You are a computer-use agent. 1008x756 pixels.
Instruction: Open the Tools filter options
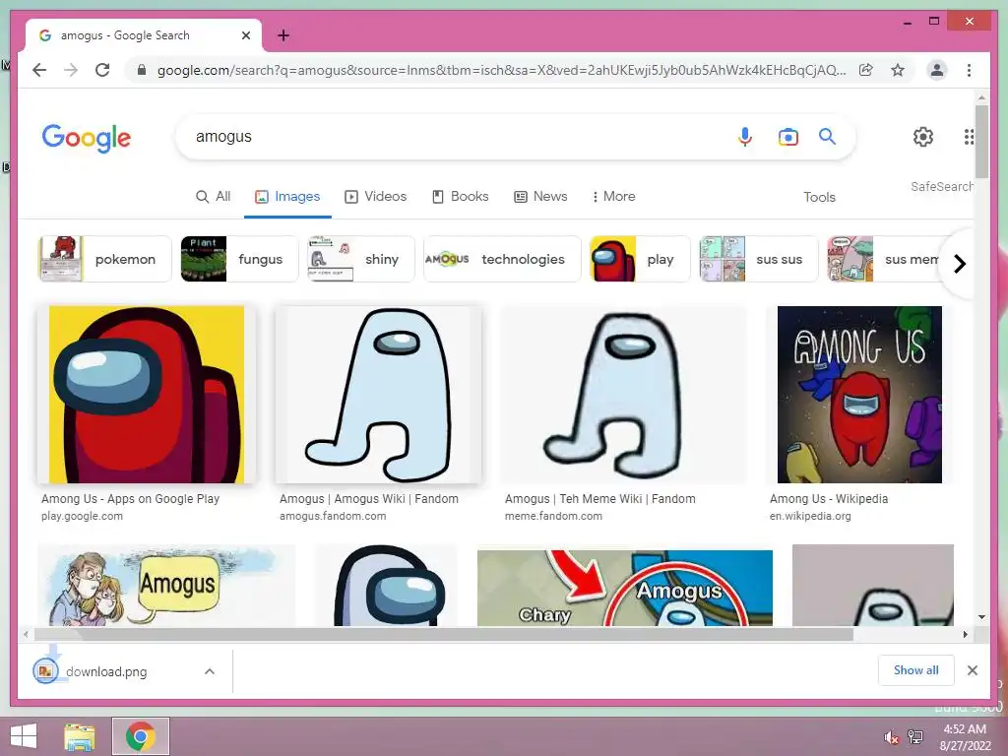[819, 197]
